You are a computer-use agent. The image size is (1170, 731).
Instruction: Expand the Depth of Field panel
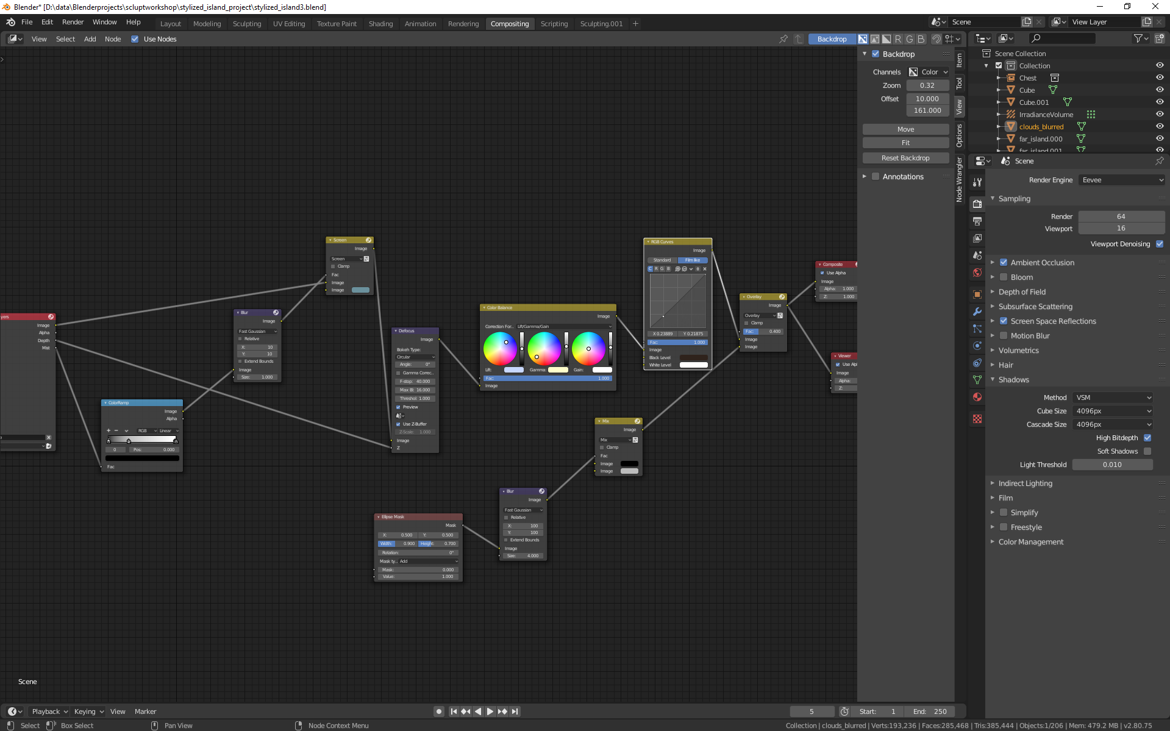tap(1022, 291)
